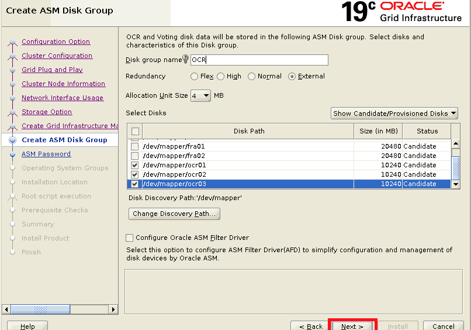Select the /dev/mapper/fra01 path text
This screenshot has width=471, height=330.
click(174, 146)
